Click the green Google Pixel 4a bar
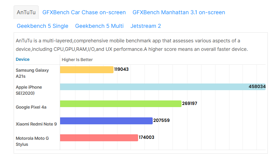Screen dimensions: 272x157 (121, 104)
